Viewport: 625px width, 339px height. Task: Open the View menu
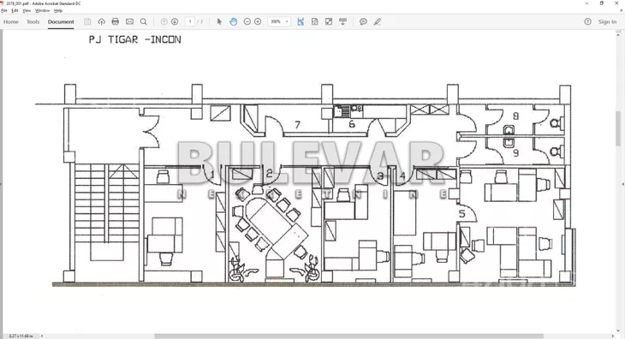pos(27,10)
